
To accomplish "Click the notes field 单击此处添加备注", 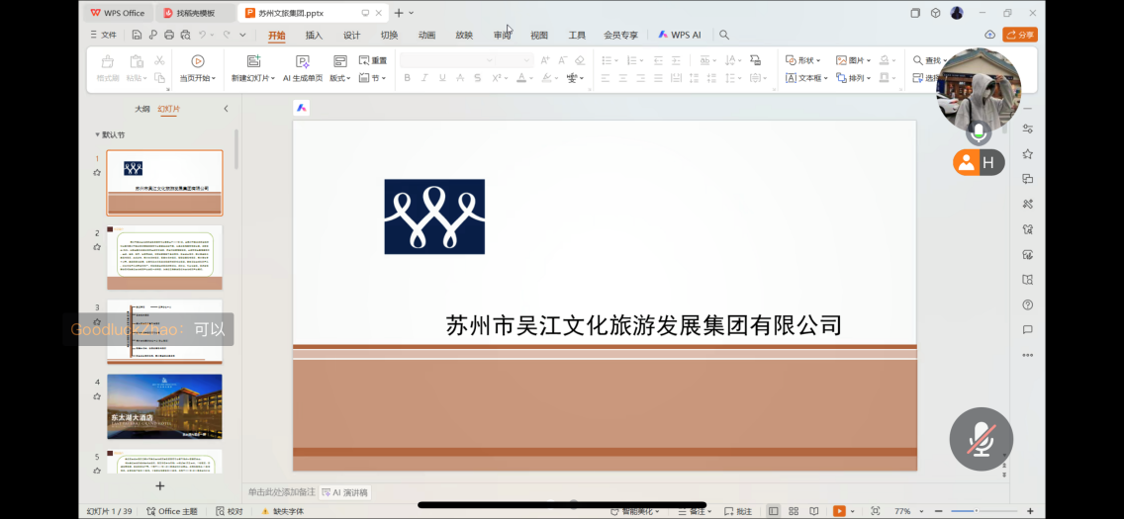I will [282, 491].
